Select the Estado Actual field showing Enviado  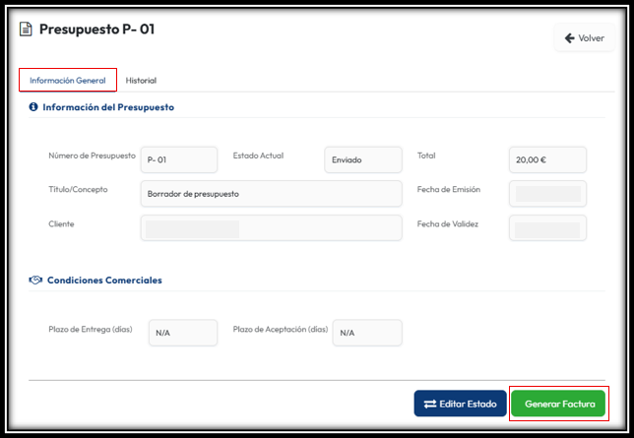pyautogui.click(x=362, y=159)
